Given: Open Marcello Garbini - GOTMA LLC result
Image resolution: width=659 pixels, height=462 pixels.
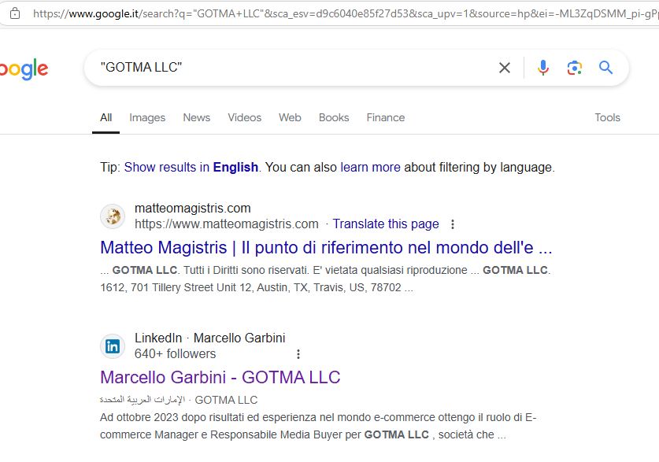Looking at the screenshot, I should coord(220,377).
